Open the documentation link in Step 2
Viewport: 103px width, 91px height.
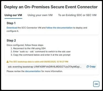[33, 71]
